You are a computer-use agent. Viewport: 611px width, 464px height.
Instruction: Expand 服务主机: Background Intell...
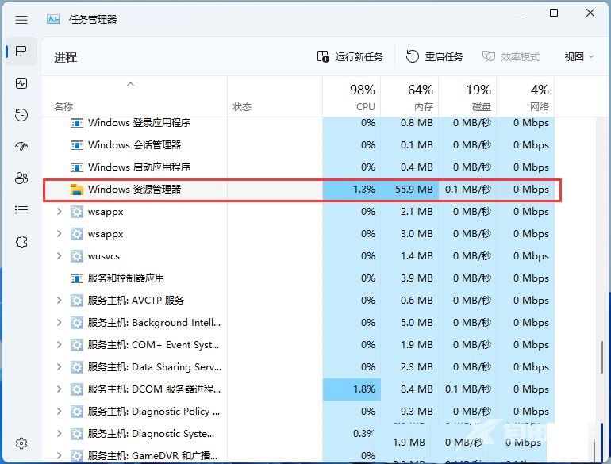pyautogui.click(x=60, y=323)
